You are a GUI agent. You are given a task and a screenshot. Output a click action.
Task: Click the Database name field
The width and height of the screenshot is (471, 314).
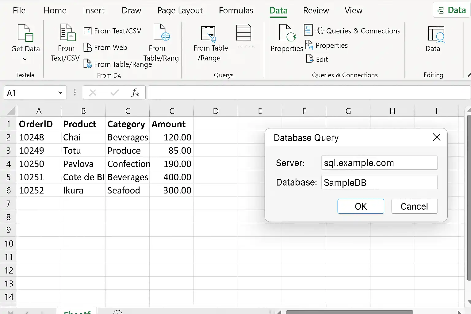tap(379, 182)
